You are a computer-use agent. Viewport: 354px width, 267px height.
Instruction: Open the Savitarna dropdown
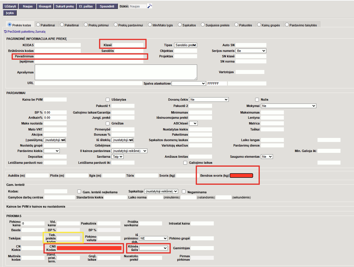[x=118, y=157]
